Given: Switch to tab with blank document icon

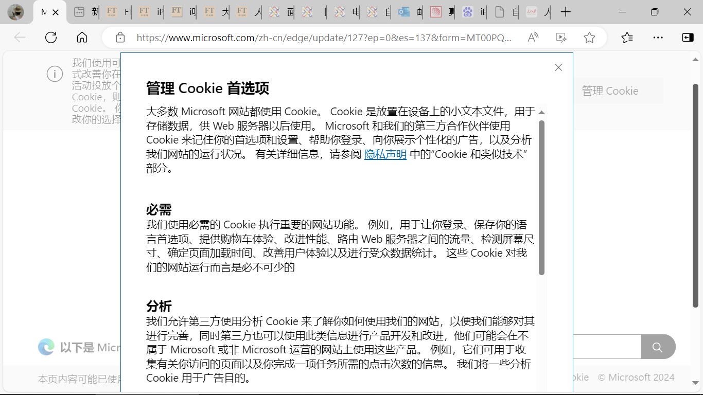Looking at the screenshot, I should coord(507,12).
